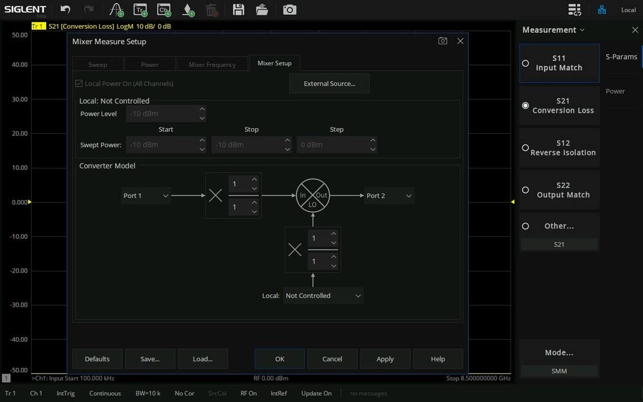The height and width of the screenshot is (402, 643).
Task: Increase the input multiplier numerator stepper
Action: click(254, 179)
